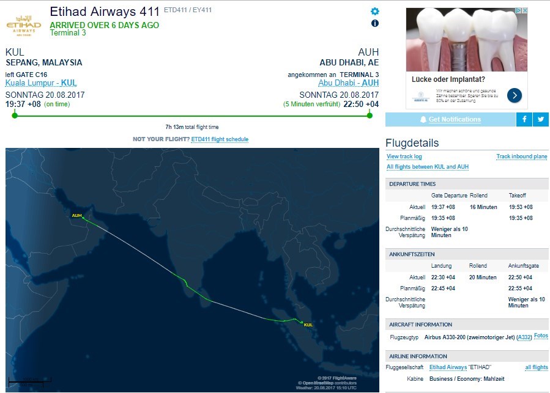550x393 pixels.
Task: Click the KUL marker on map
Action: point(308,325)
